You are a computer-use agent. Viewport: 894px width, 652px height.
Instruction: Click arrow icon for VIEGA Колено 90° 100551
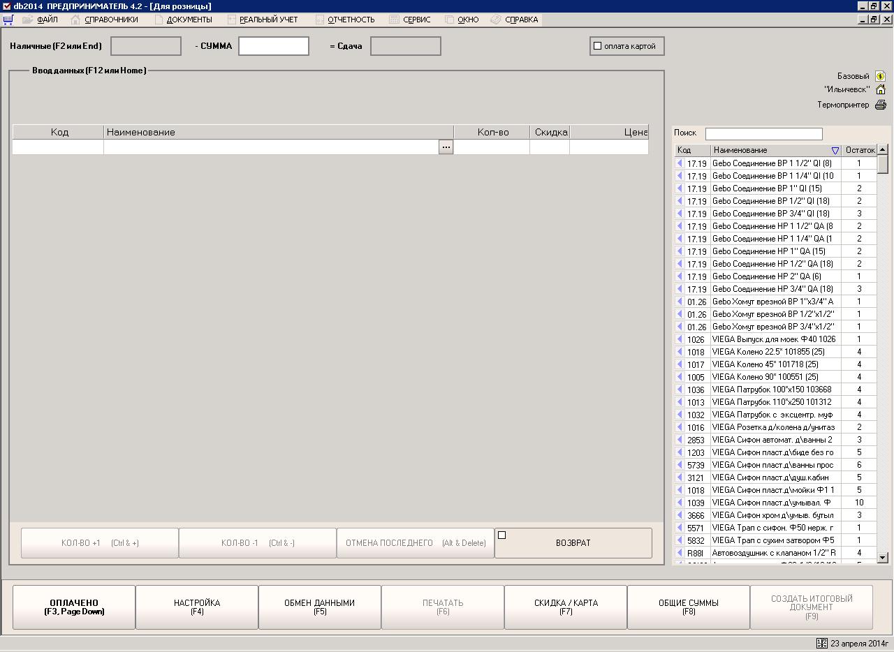tap(680, 377)
